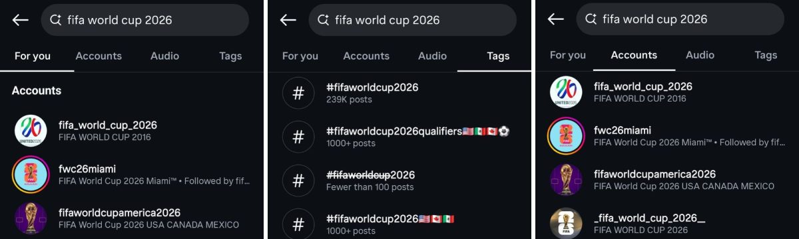Go back from the hashtag results screen
This screenshot has width=799, height=239.
click(x=288, y=20)
